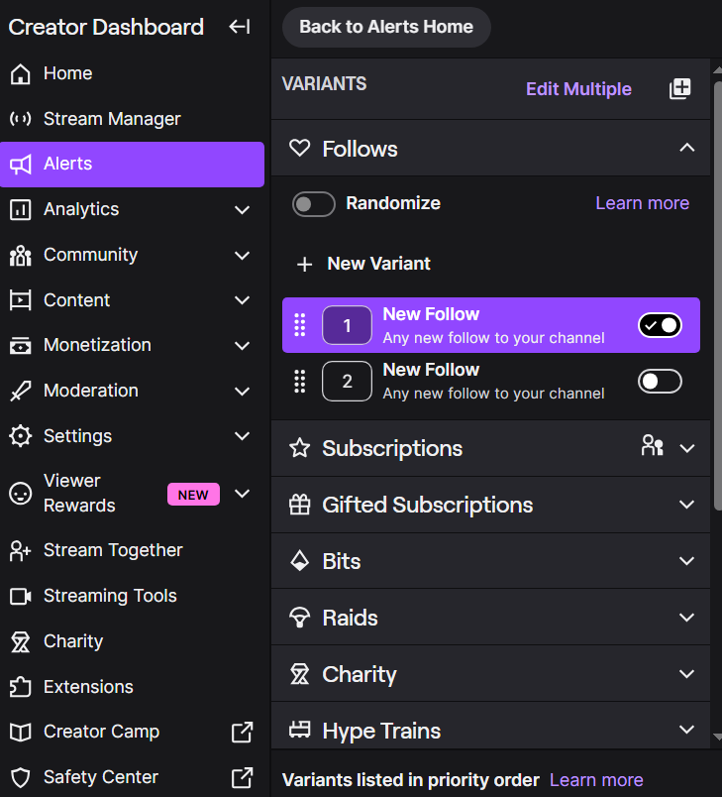Viewport: 722px width, 797px height.
Task: Expand the Subscriptions section chevron
Action: [x=687, y=448]
